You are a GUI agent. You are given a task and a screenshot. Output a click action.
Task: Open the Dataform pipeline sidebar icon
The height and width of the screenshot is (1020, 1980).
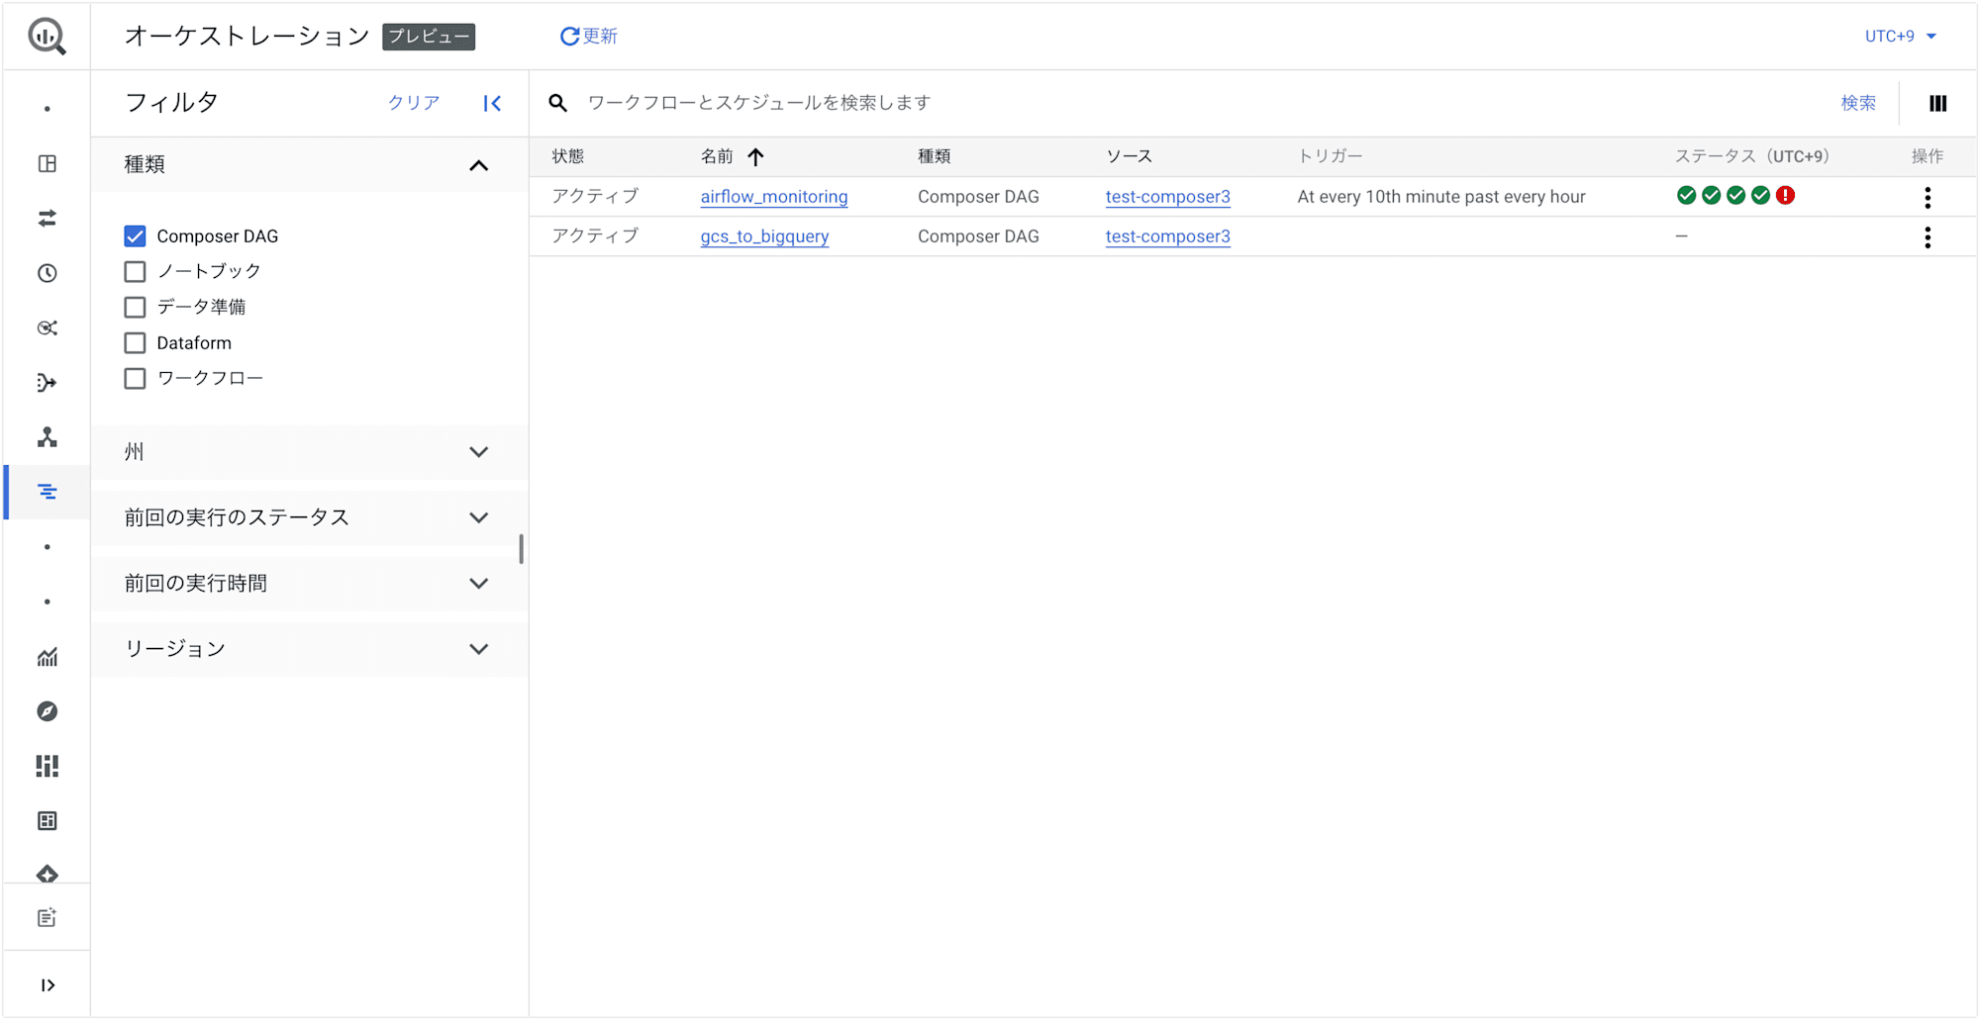click(x=47, y=383)
